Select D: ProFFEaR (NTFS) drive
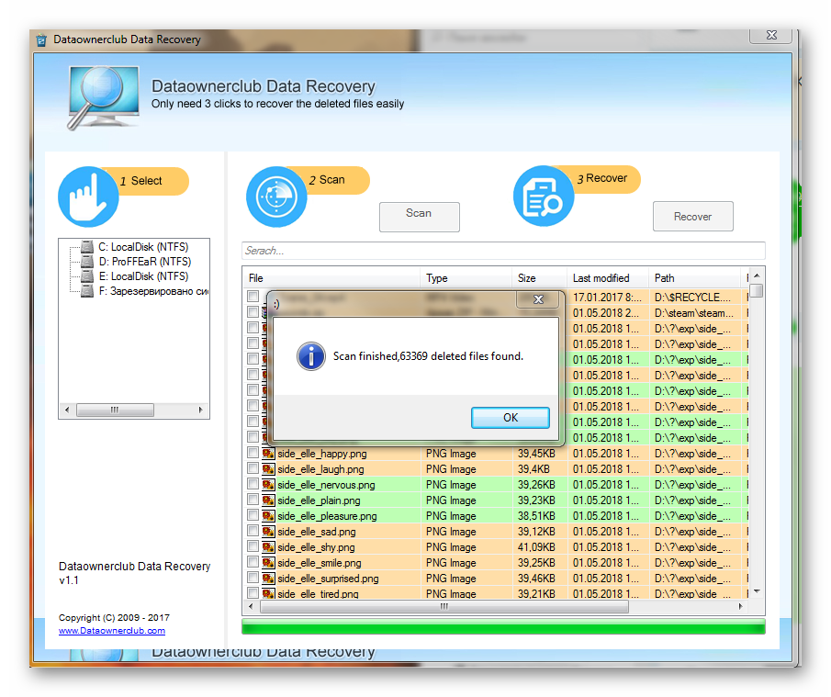Image resolution: width=831 pixels, height=697 pixels. pos(145,262)
